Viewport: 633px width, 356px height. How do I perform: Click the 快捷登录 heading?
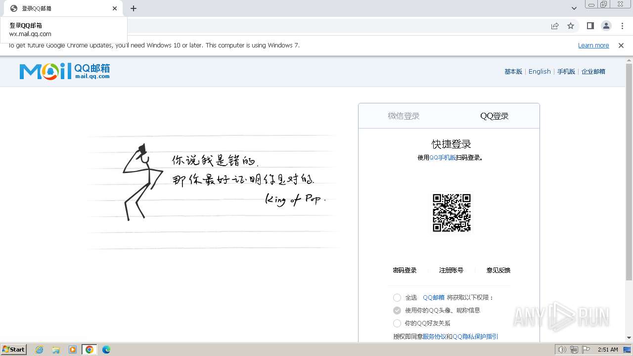tap(452, 144)
